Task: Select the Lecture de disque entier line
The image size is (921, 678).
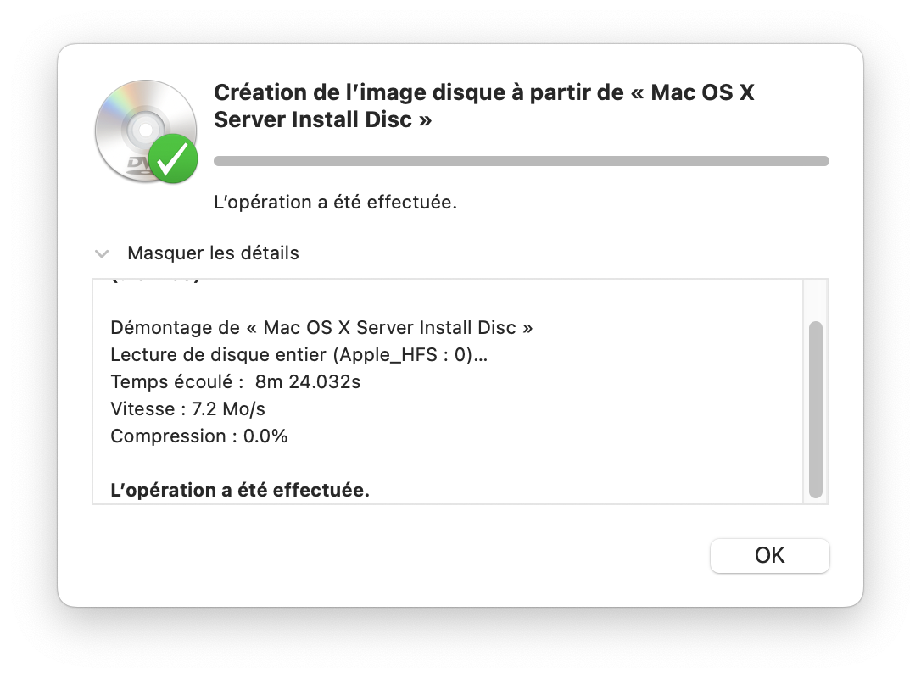Action: (299, 354)
